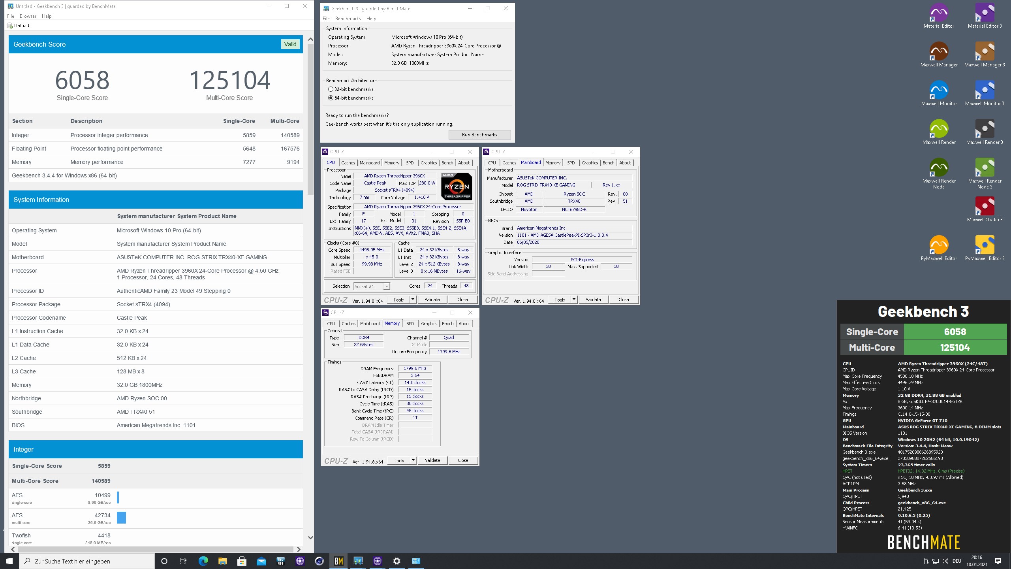Click the volume icon in system tray
The width and height of the screenshot is (1011, 569).
[x=945, y=561]
